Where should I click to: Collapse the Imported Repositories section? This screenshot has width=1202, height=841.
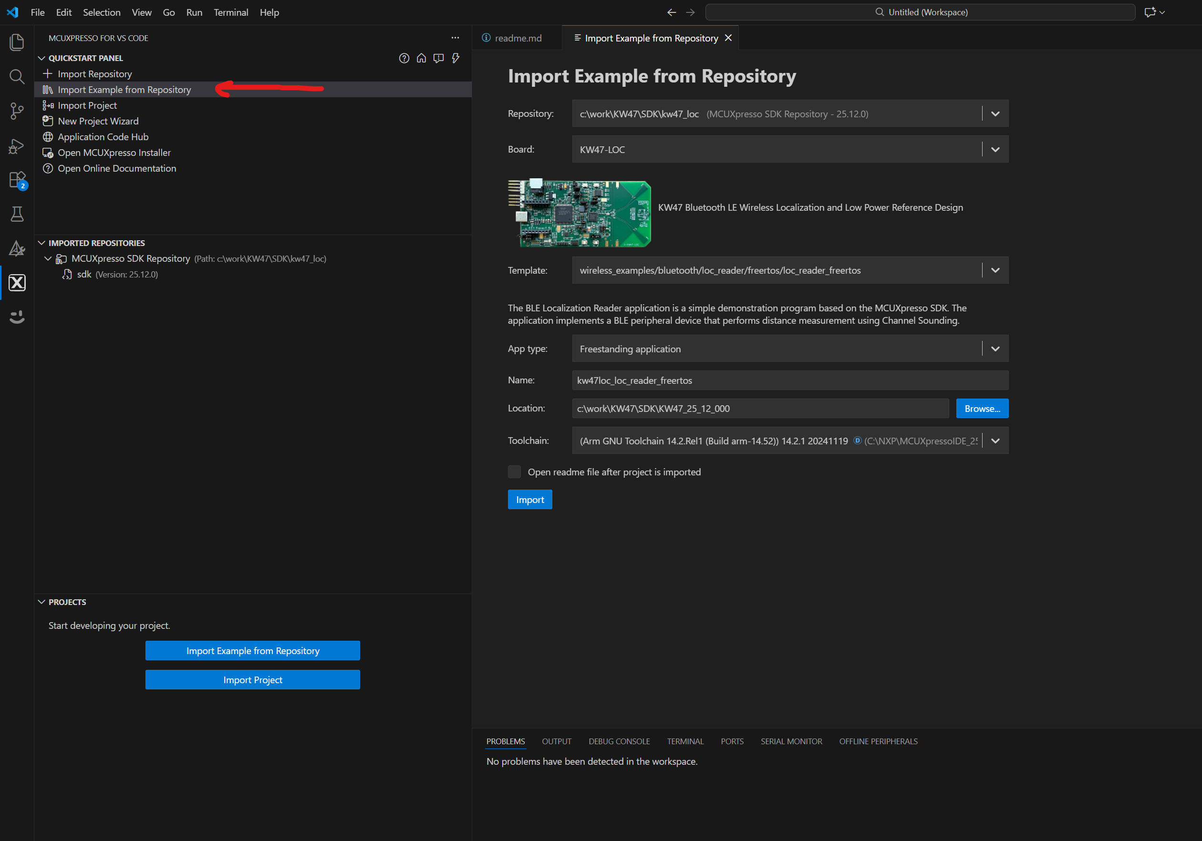(x=41, y=243)
